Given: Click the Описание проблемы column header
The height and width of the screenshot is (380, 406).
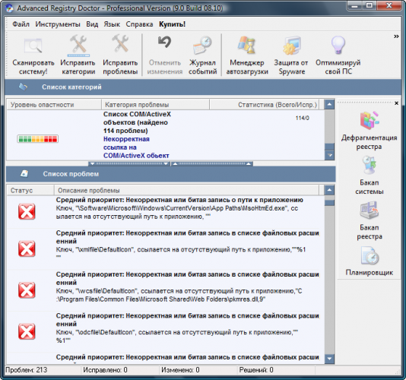Looking at the screenshot, I should (187, 190).
